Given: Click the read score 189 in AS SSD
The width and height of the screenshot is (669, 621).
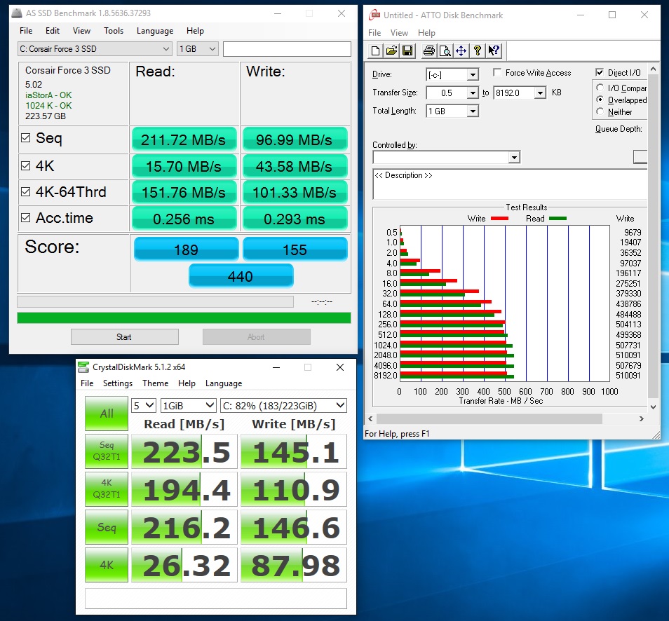Looking at the screenshot, I should click(186, 249).
